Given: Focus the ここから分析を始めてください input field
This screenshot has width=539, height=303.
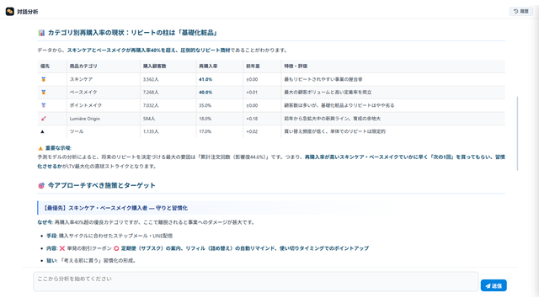Looking at the screenshot, I should (x=255, y=281).
